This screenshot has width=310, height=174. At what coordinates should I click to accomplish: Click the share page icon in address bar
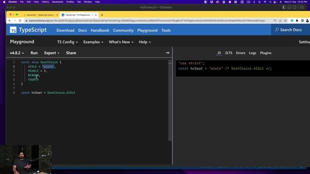(x=280, y=21)
